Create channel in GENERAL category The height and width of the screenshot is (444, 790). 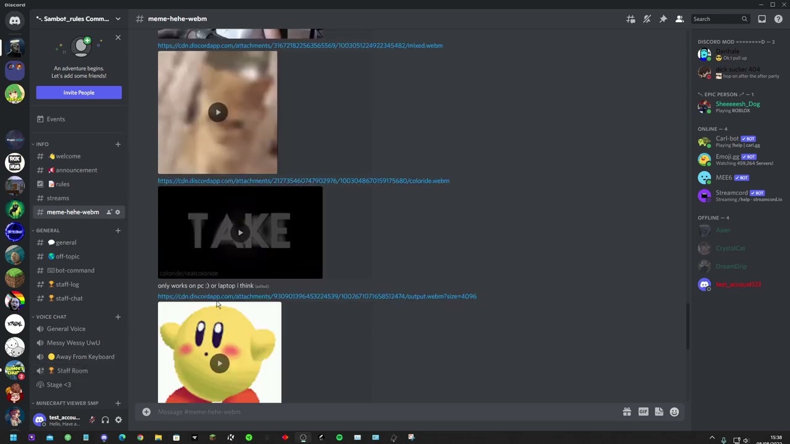point(118,231)
